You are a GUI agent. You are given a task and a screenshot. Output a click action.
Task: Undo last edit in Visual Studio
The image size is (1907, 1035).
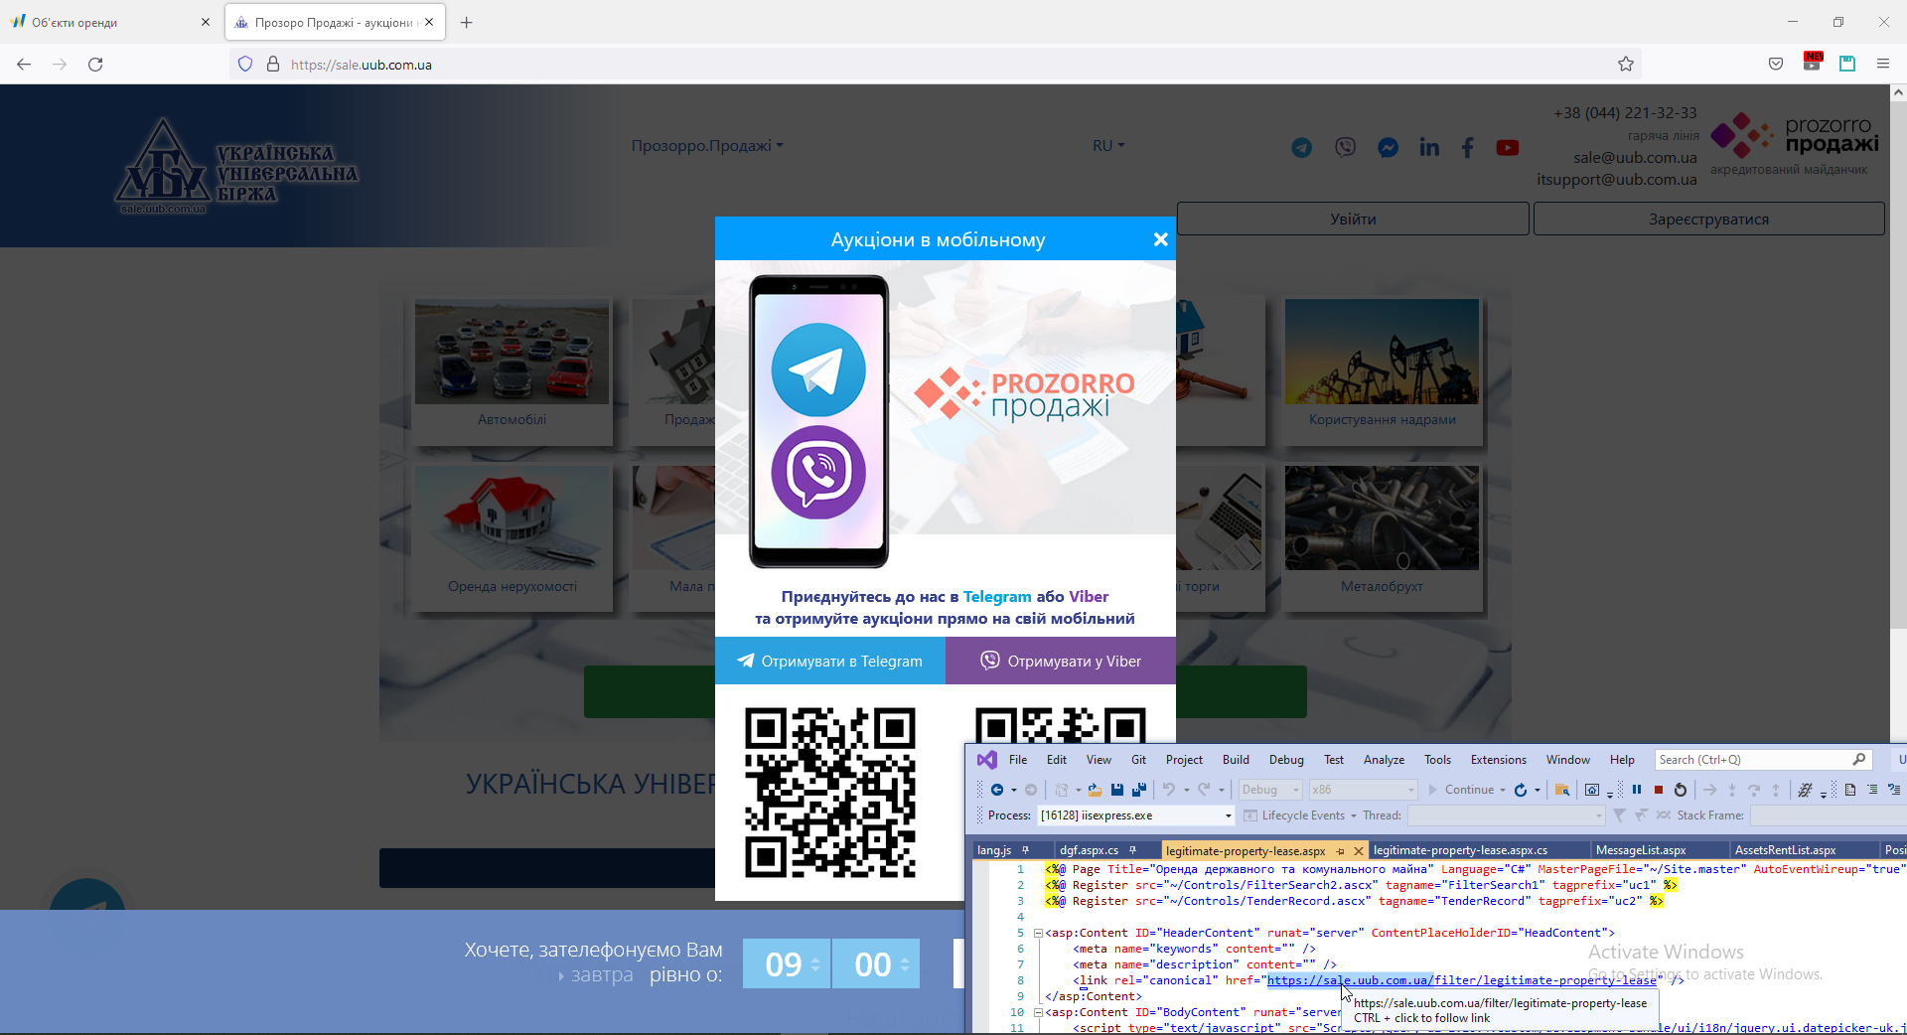click(1169, 790)
